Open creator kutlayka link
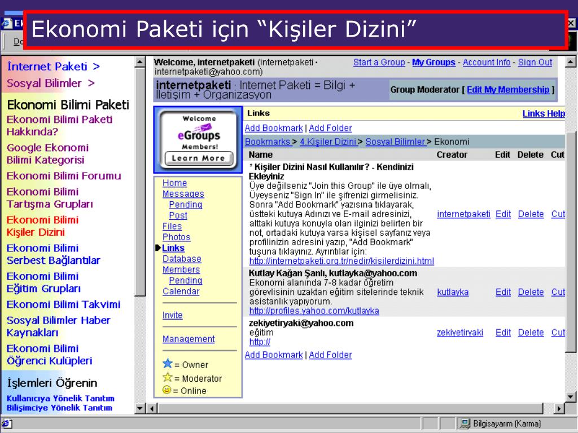Screen dimensions: 578x433 point(453,292)
